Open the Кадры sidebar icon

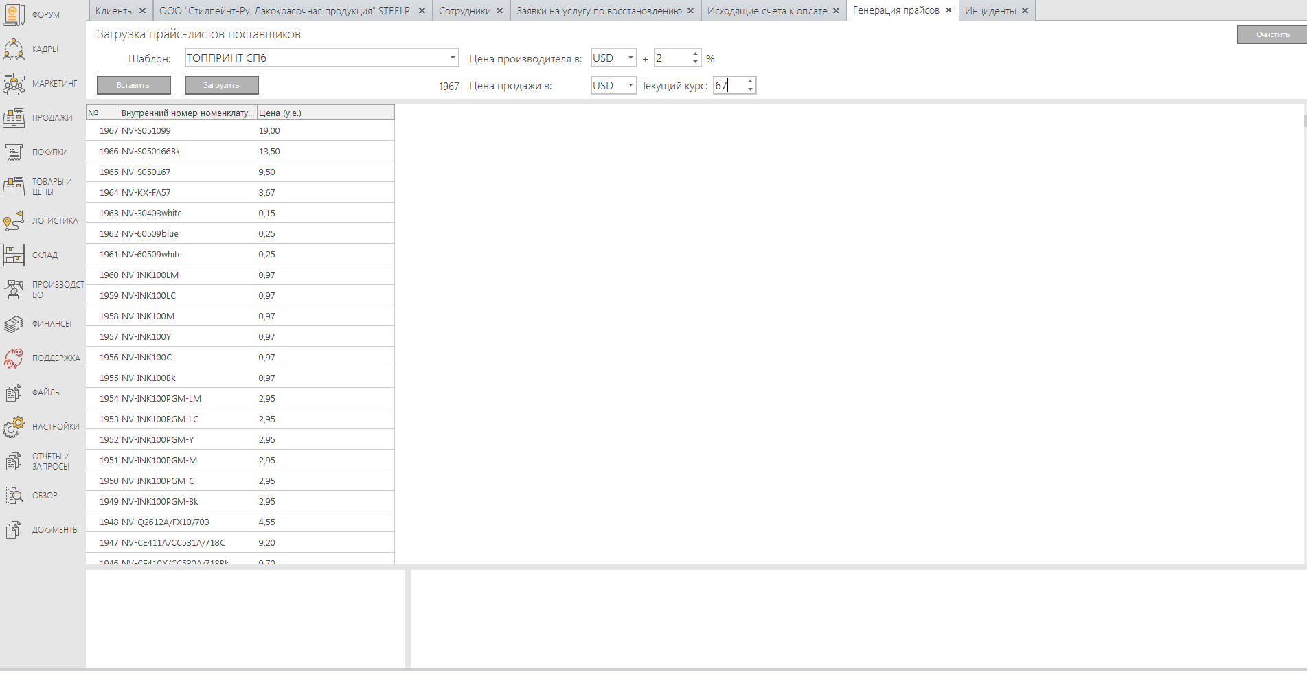click(14, 49)
